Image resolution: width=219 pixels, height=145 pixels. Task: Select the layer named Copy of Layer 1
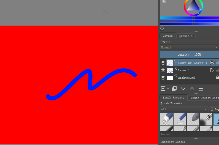(193, 63)
